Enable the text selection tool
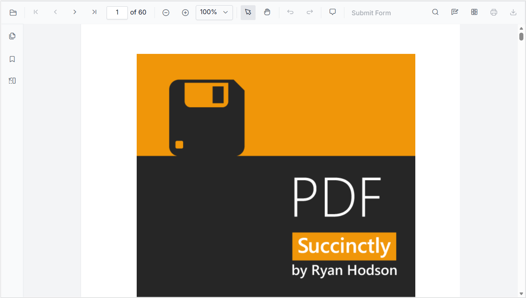 point(248,12)
